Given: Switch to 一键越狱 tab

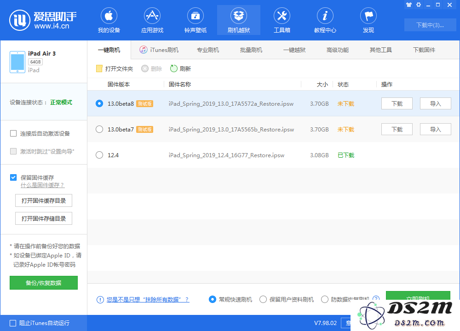Looking at the screenshot, I should pyautogui.click(x=294, y=50).
